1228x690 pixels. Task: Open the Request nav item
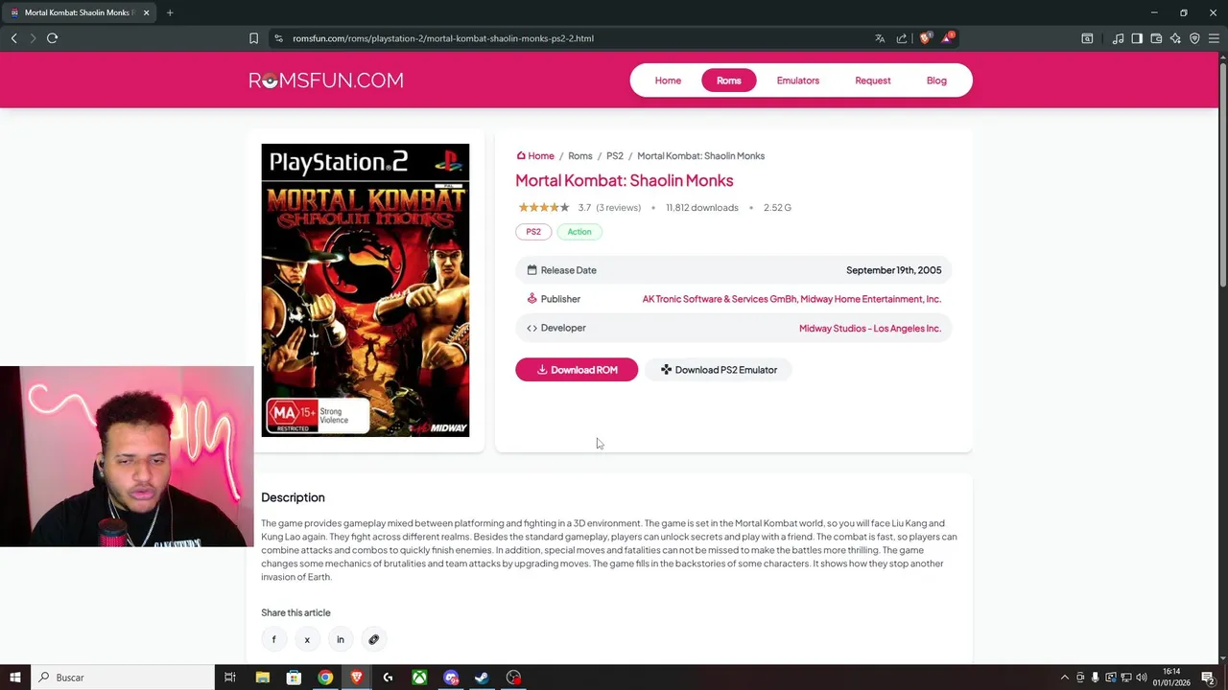873,80
